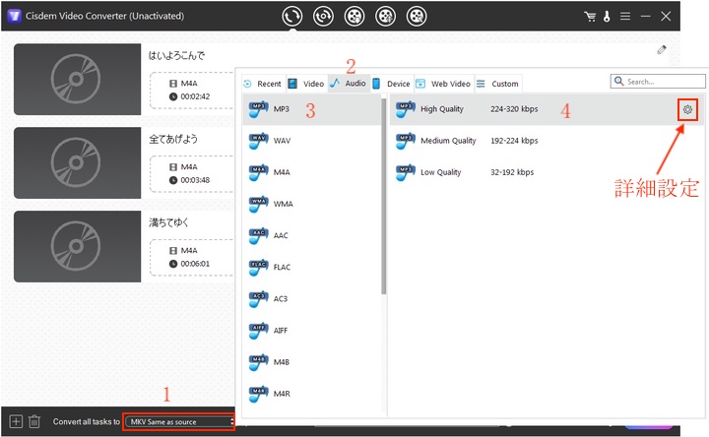Select MP3 format in the list

point(312,109)
